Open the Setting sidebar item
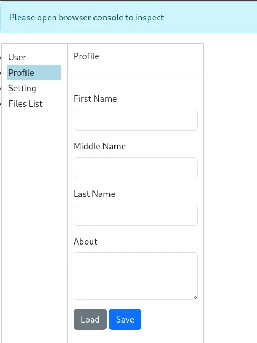The width and height of the screenshot is (257, 343). (22, 89)
